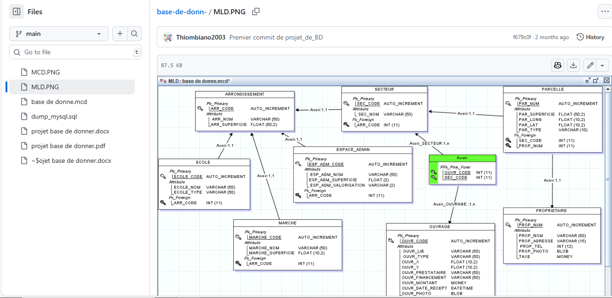The height and width of the screenshot is (298, 612).
Task: View the file History
Action: [590, 37]
